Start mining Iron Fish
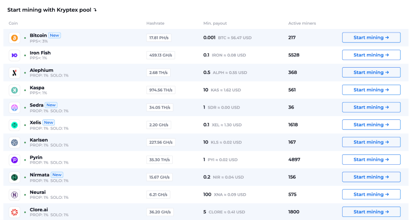This screenshot has height=220, width=414. click(x=371, y=55)
